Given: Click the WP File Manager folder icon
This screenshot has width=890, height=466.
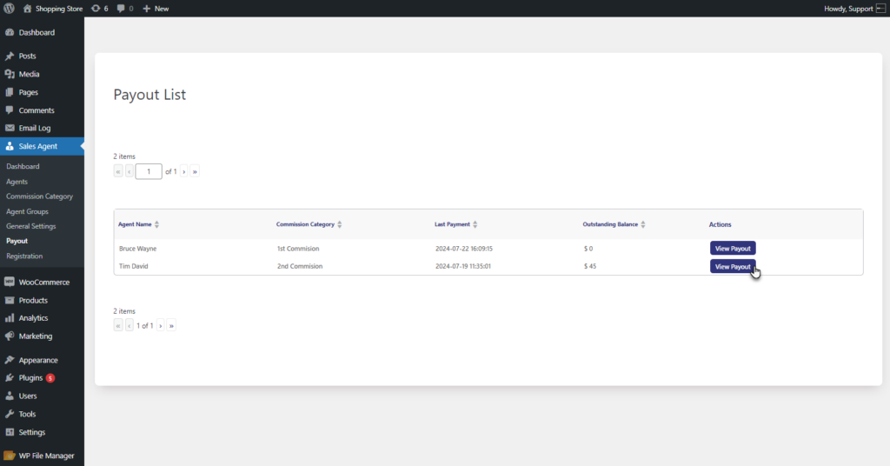Looking at the screenshot, I should (x=10, y=456).
